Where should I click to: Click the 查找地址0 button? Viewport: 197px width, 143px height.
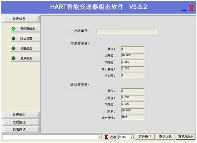coord(185,137)
